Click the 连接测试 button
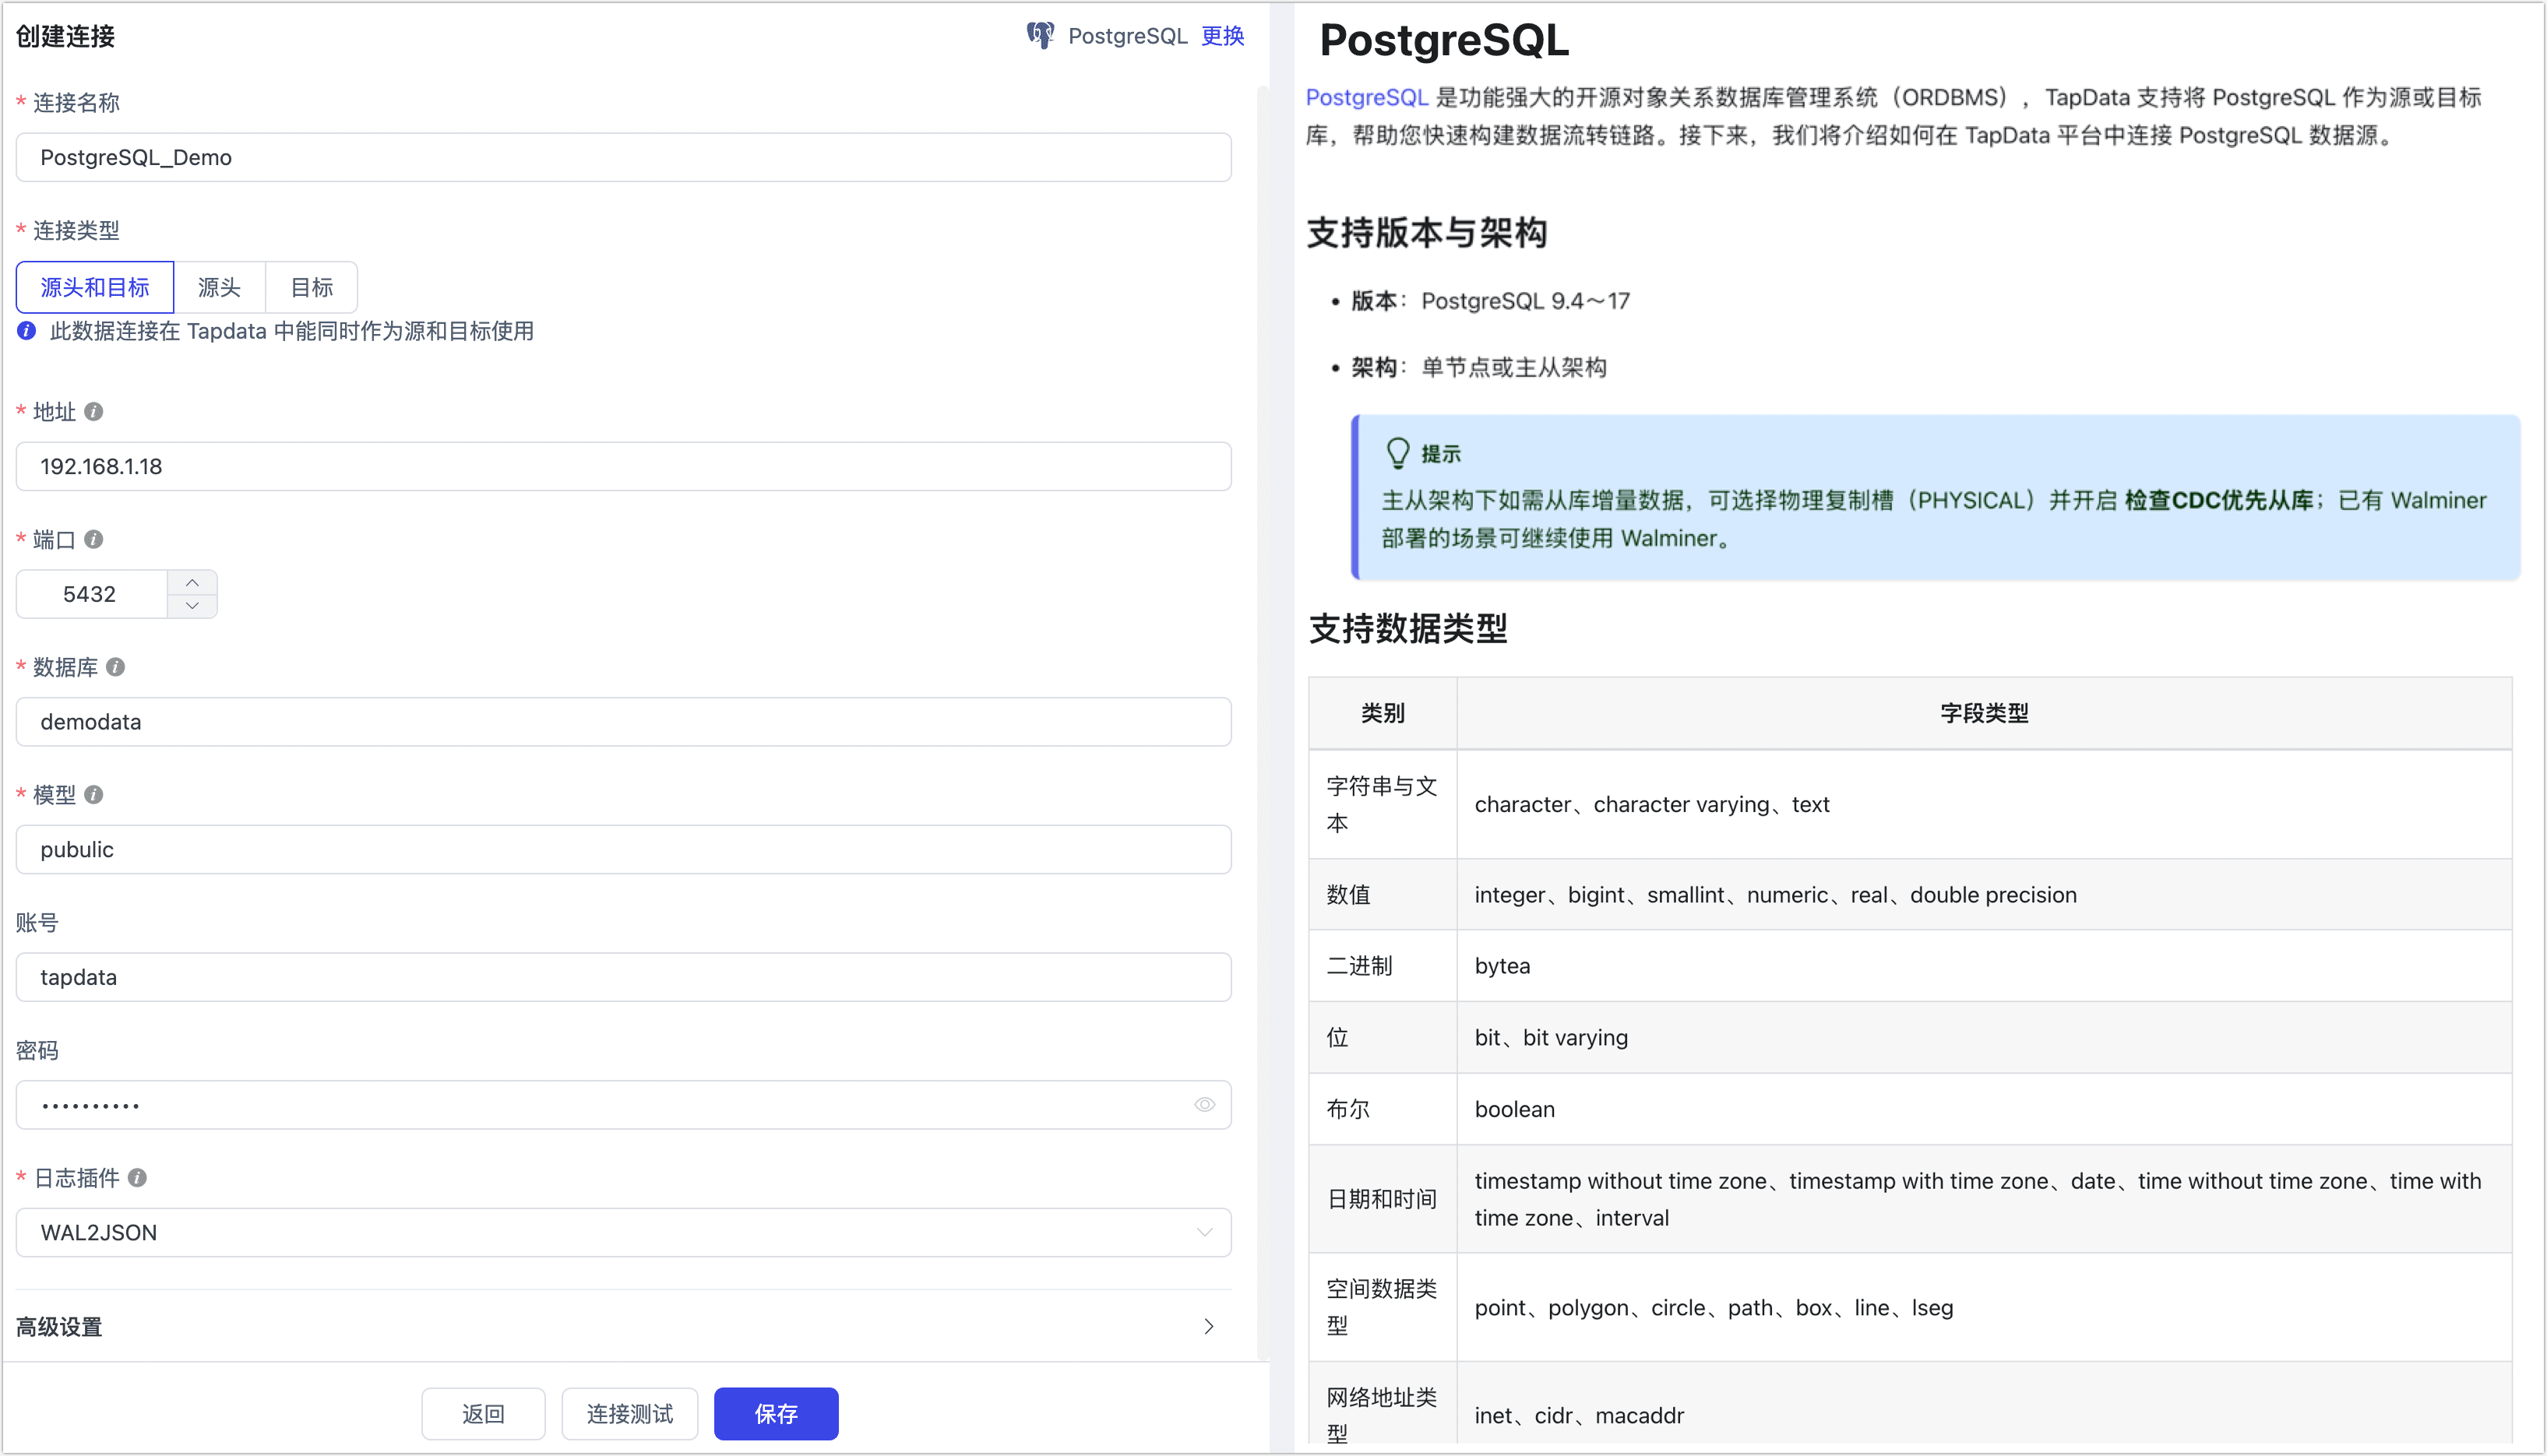 click(630, 1414)
